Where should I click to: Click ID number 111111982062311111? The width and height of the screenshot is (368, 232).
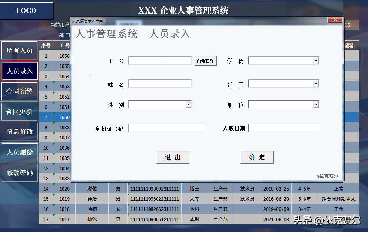pos(155,209)
